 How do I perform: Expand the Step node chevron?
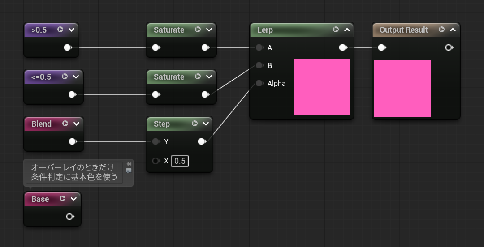click(206, 124)
